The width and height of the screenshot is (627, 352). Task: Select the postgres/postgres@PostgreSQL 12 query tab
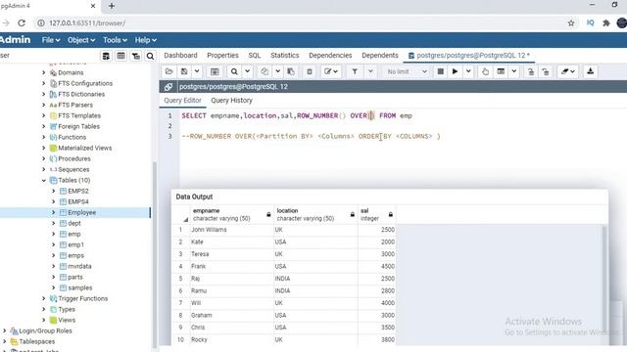click(469, 56)
